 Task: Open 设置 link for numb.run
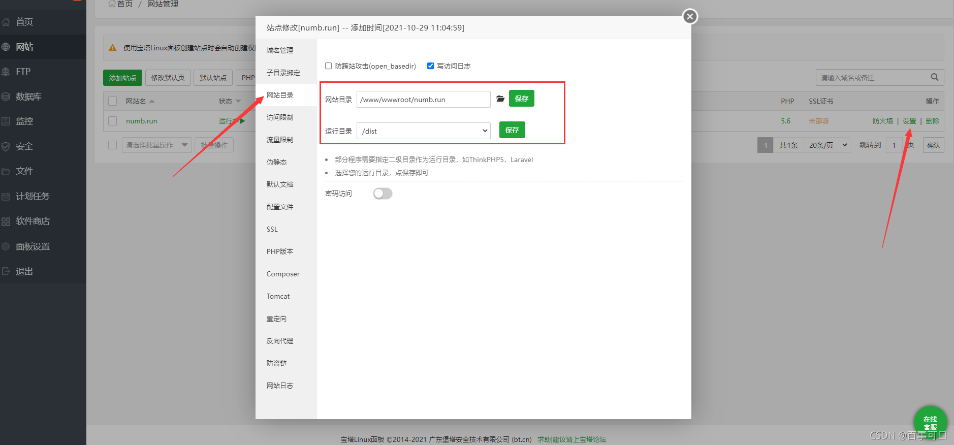[x=909, y=121]
